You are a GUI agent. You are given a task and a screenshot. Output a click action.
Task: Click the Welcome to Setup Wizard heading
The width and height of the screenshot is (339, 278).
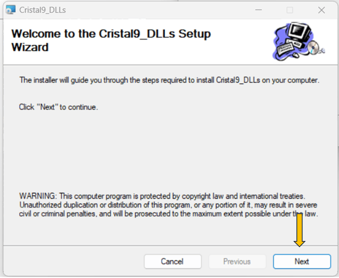coord(111,40)
